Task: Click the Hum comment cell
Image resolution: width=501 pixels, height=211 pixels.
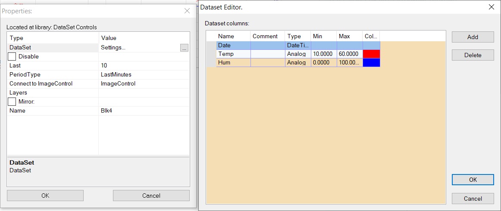Action: click(268, 63)
